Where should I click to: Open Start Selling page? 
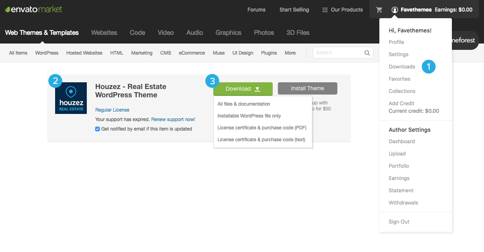(x=294, y=9)
